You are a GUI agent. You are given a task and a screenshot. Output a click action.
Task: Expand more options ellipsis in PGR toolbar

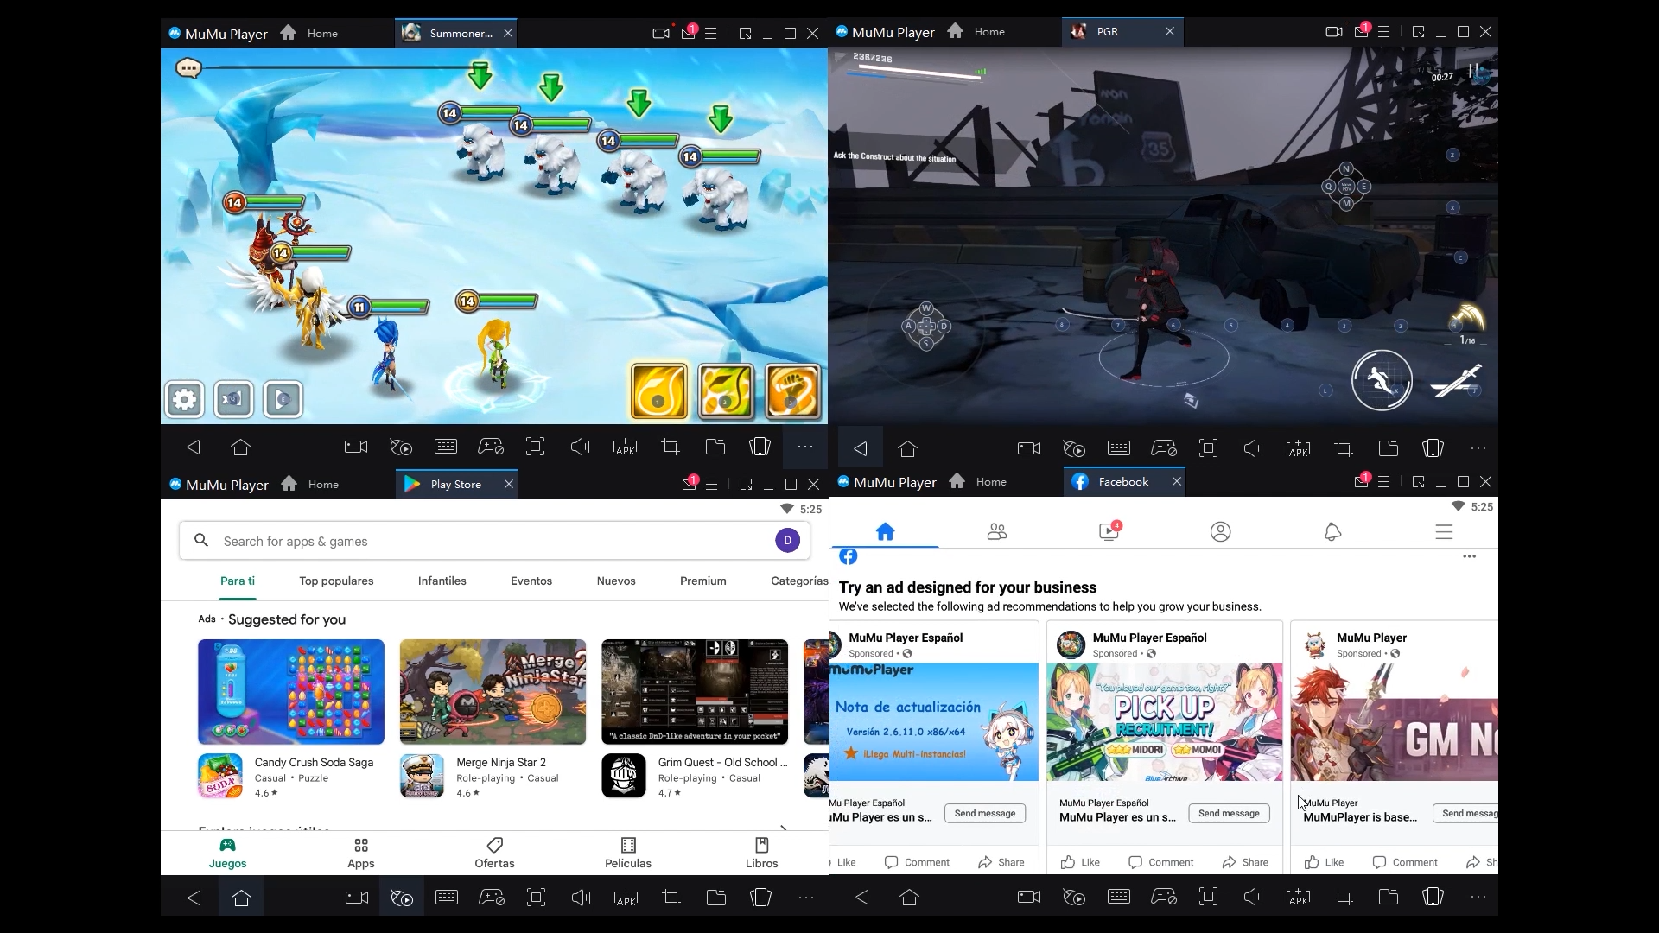(x=1478, y=448)
